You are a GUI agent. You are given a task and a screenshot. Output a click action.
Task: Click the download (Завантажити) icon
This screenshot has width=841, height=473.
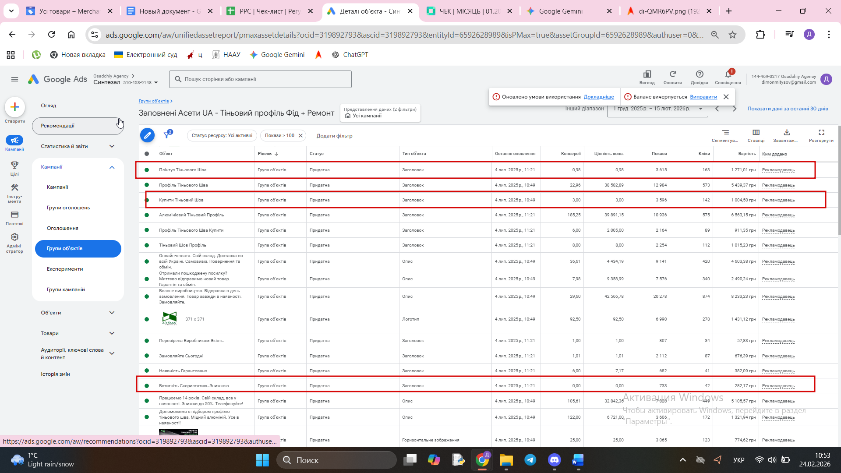coord(786,133)
